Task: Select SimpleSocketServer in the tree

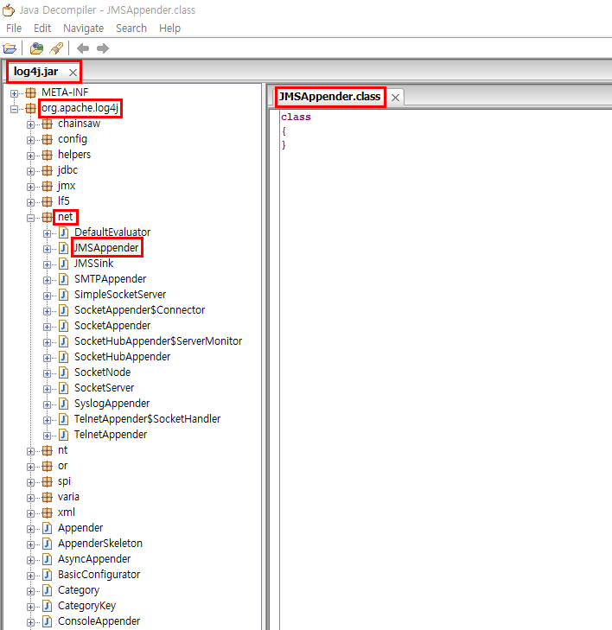Action: pos(120,295)
